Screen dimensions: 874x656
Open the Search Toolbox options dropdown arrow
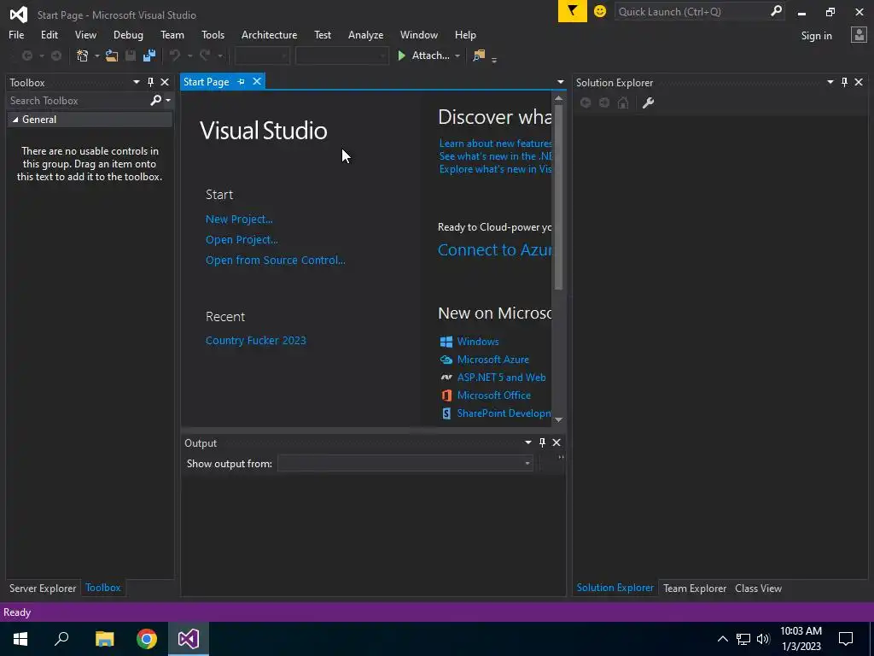pos(168,101)
